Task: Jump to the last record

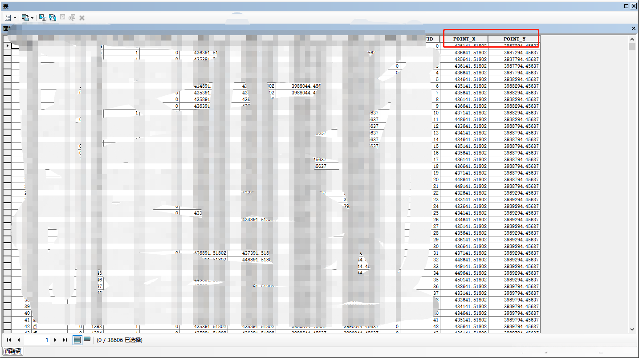Action: [x=65, y=340]
